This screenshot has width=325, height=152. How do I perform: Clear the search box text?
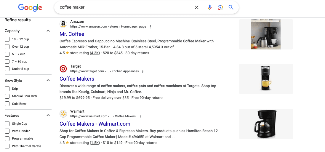(x=196, y=7)
